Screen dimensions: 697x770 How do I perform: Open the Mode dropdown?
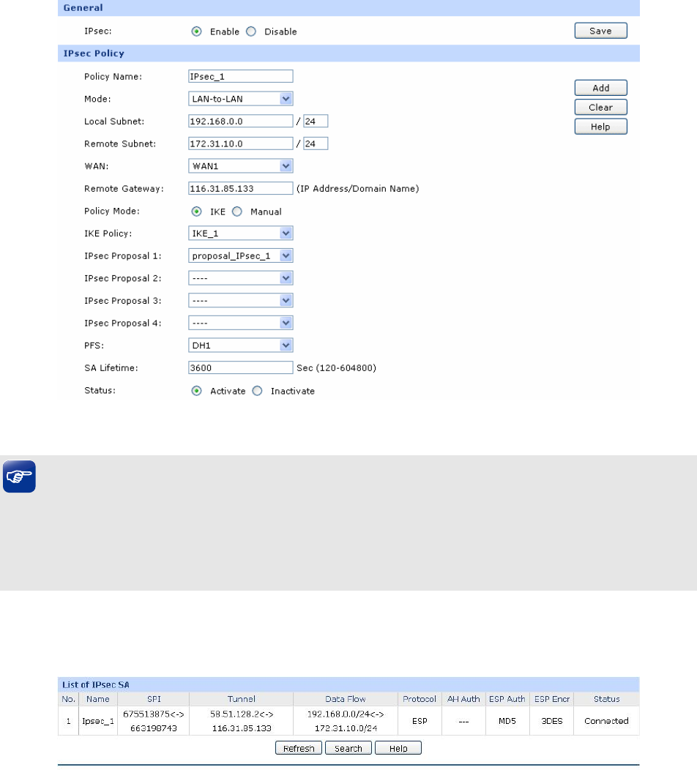[x=240, y=99]
